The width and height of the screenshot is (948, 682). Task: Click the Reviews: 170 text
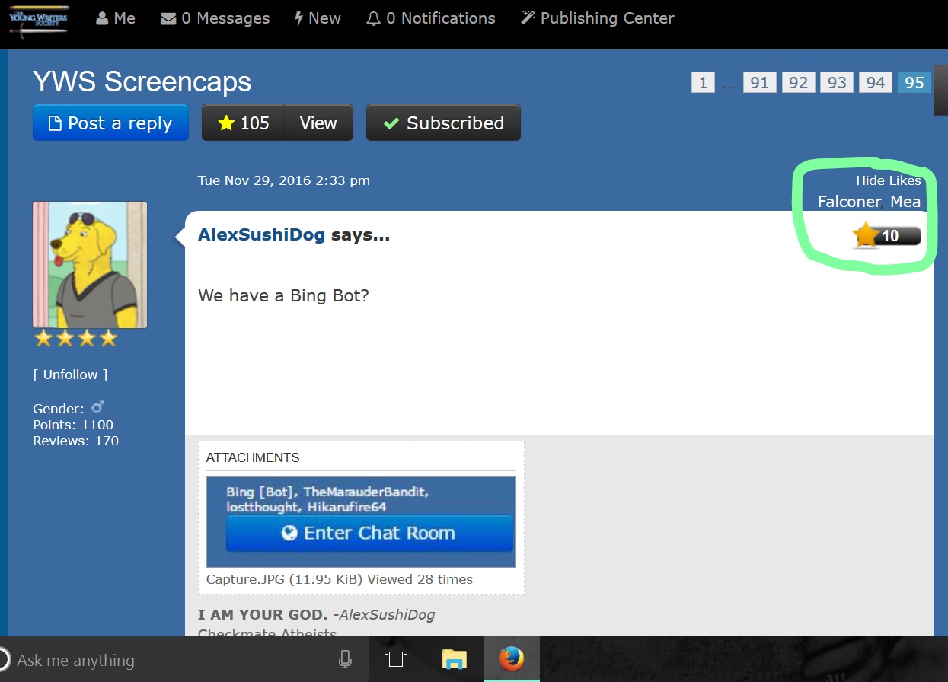[x=75, y=441]
